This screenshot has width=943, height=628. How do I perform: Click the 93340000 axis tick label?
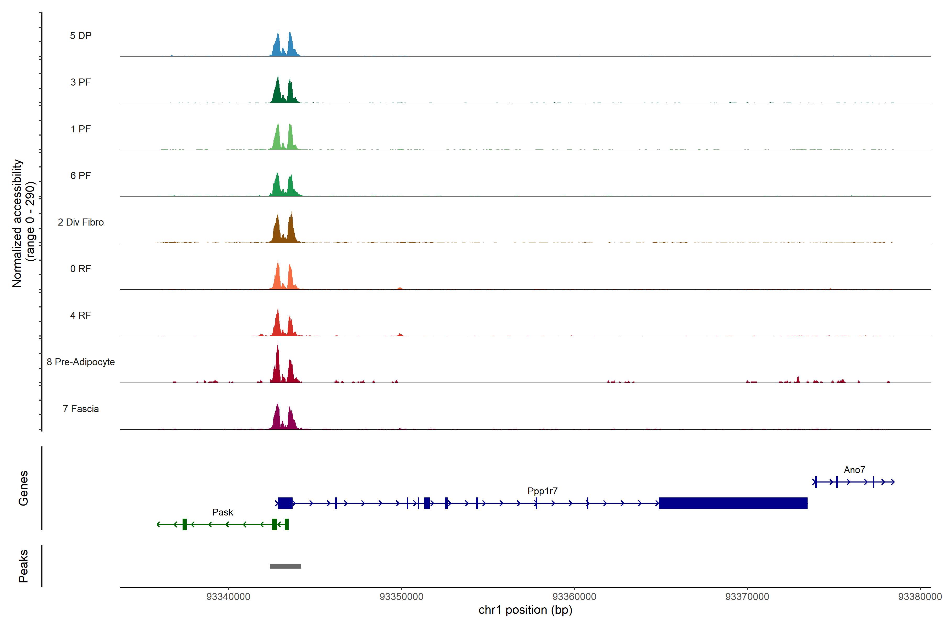coord(228,596)
